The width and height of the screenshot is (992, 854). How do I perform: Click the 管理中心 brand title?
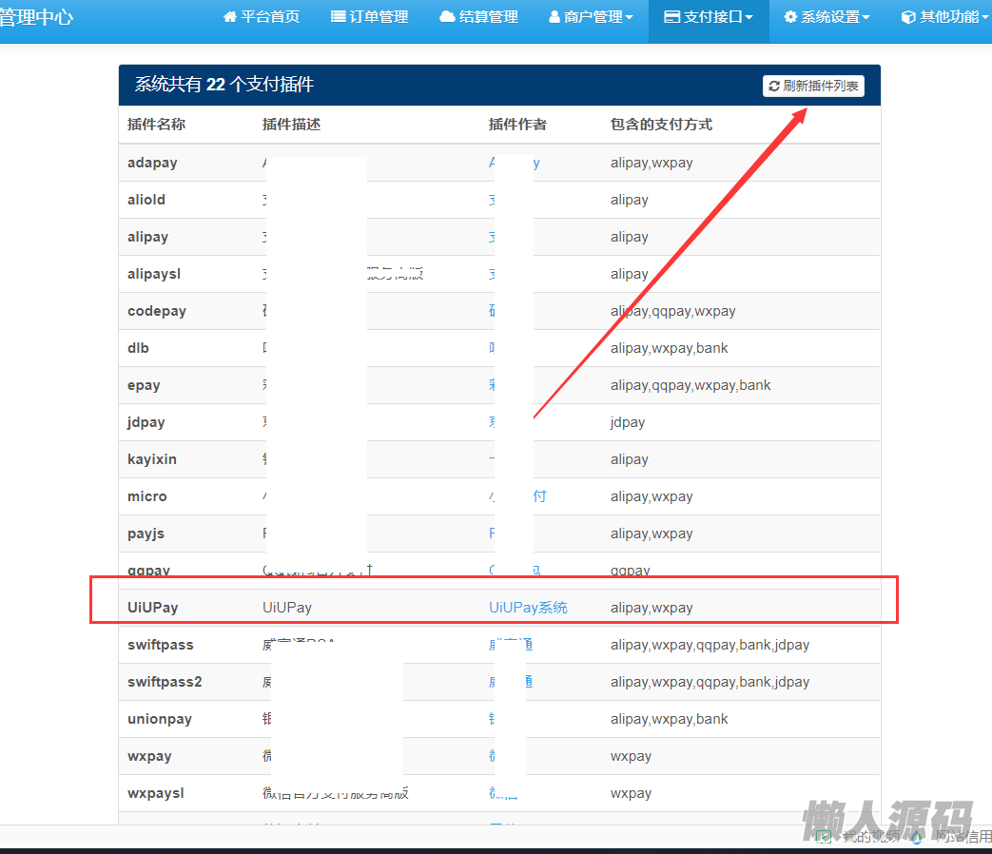coord(34,17)
